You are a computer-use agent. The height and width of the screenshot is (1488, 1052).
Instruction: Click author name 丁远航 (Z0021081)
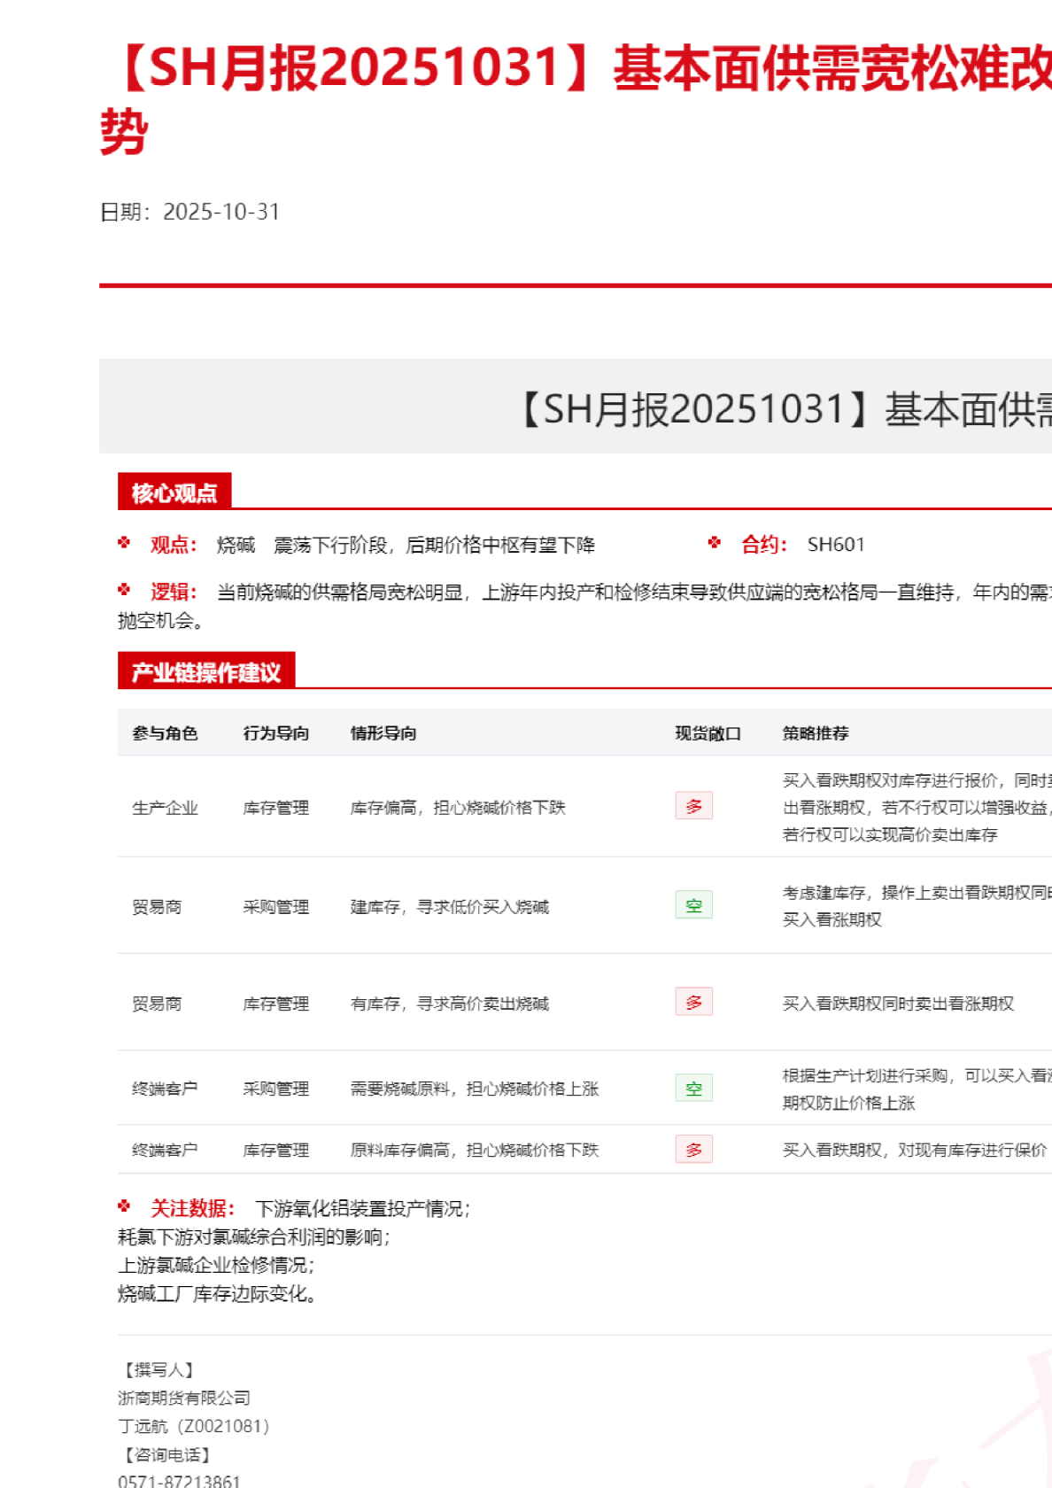click(193, 1426)
